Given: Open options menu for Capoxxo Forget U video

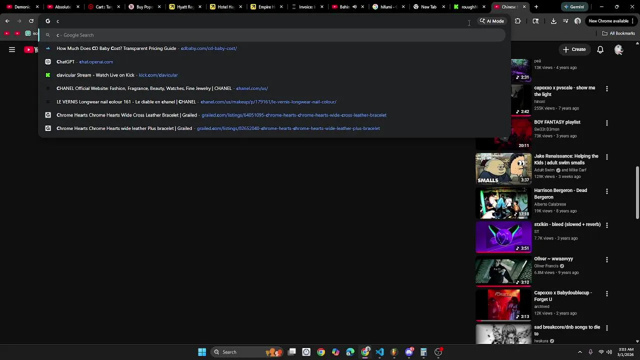Looking at the screenshot, I should pyautogui.click(x=607, y=294).
